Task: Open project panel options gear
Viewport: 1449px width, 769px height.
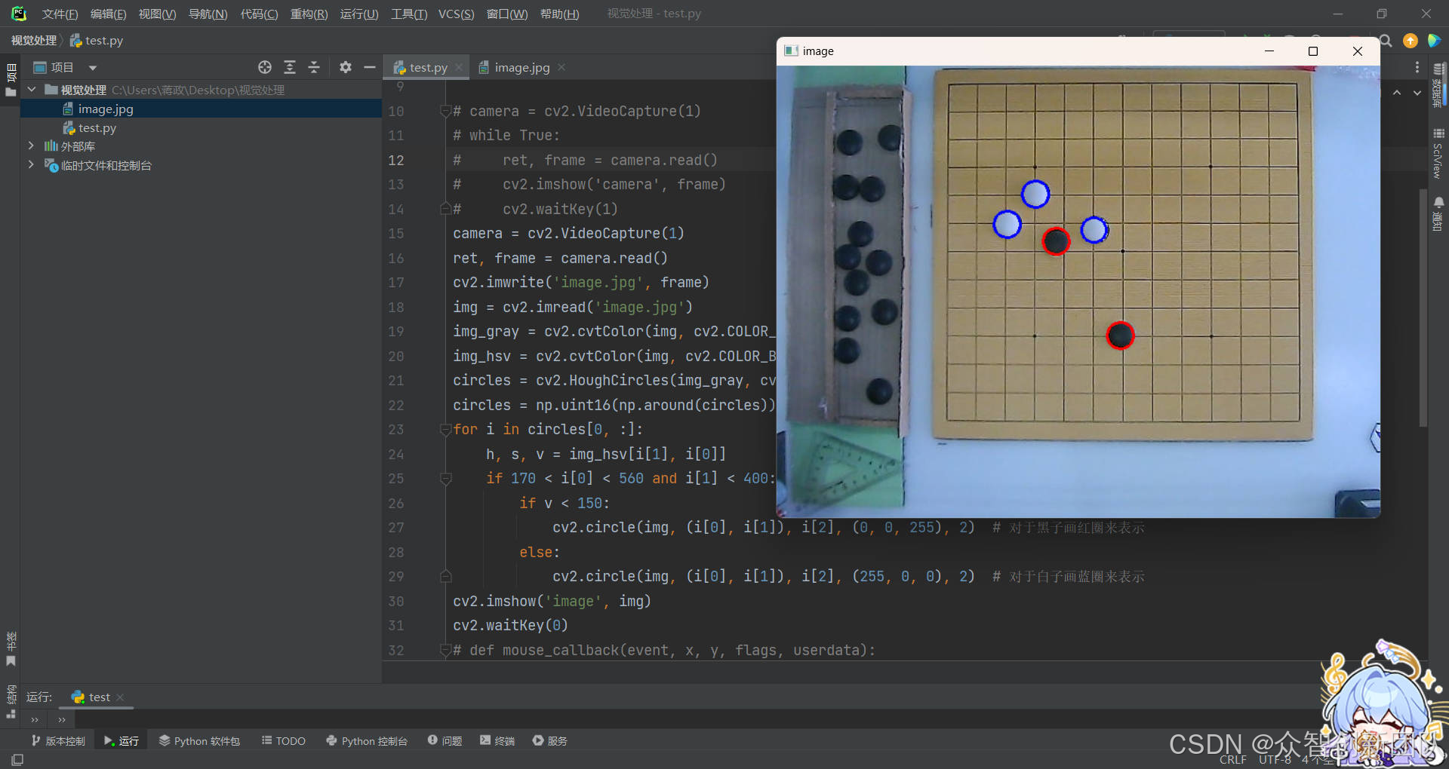Action: (346, 67)
